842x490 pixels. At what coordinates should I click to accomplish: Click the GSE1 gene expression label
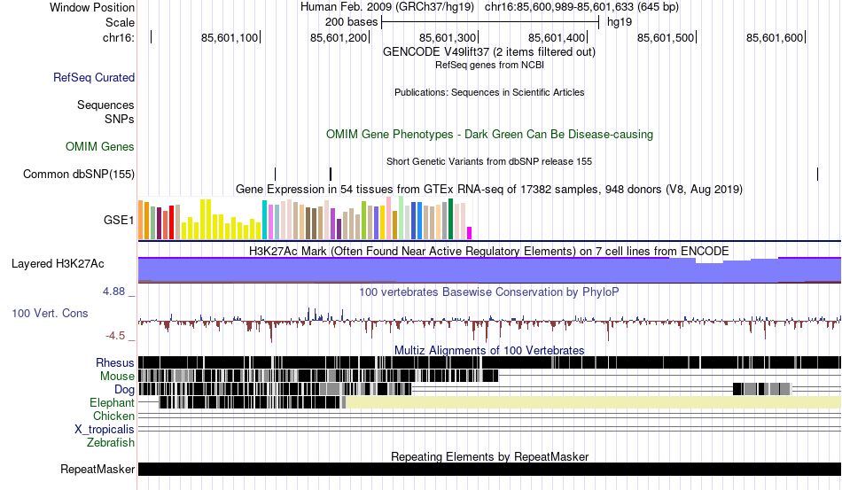pos(119,220)
